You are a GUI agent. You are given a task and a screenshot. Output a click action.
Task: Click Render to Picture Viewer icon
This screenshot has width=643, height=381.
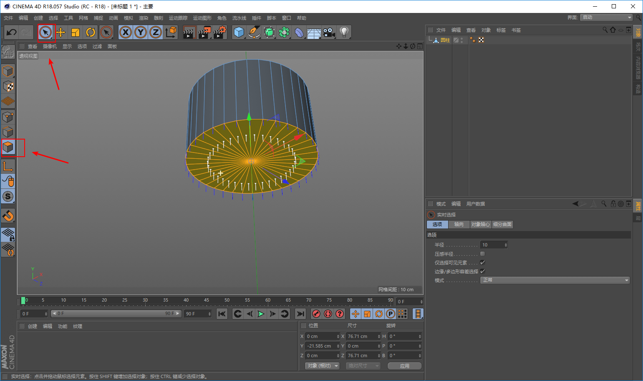(x=204, y=32)
